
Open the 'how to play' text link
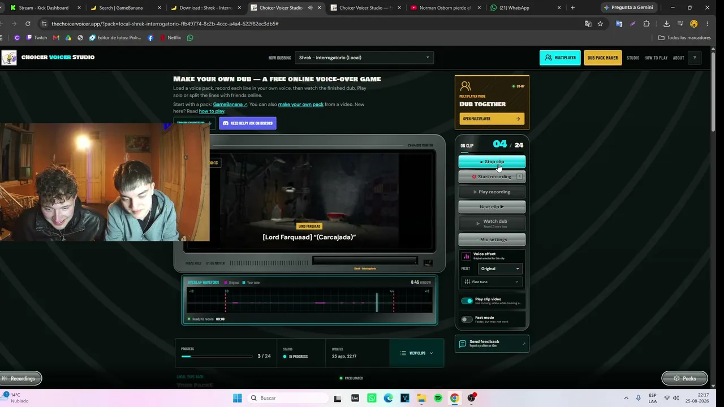pos(212,111)
